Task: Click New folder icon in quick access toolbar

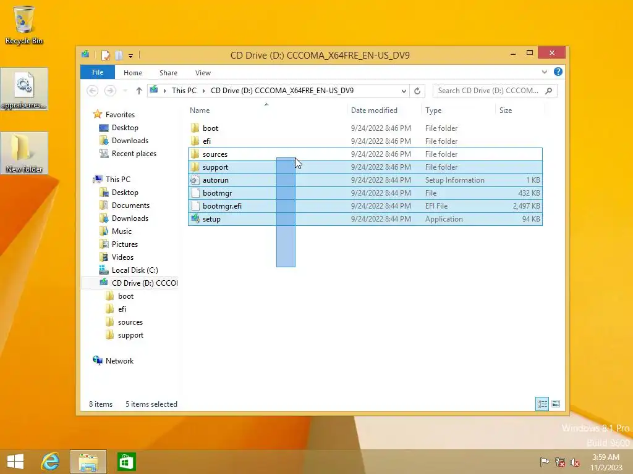Action: (119, 55)
